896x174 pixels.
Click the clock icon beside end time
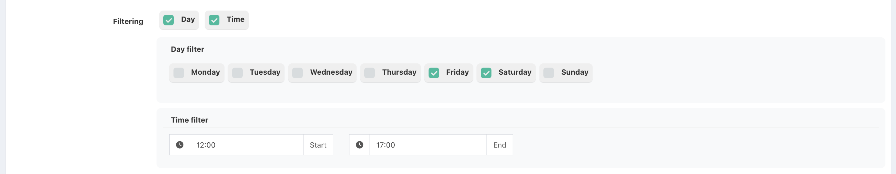pos(359,145)
